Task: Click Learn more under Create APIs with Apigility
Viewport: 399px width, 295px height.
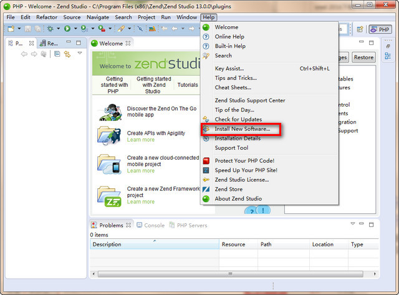Action: (141, 140)
